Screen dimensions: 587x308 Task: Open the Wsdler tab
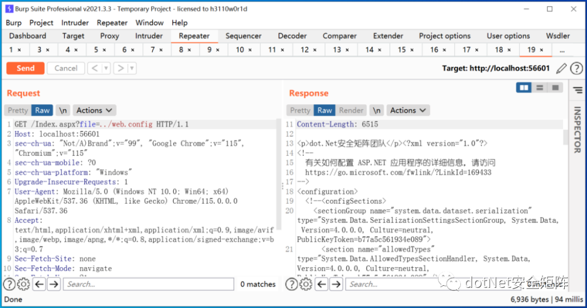pos(558,36)
